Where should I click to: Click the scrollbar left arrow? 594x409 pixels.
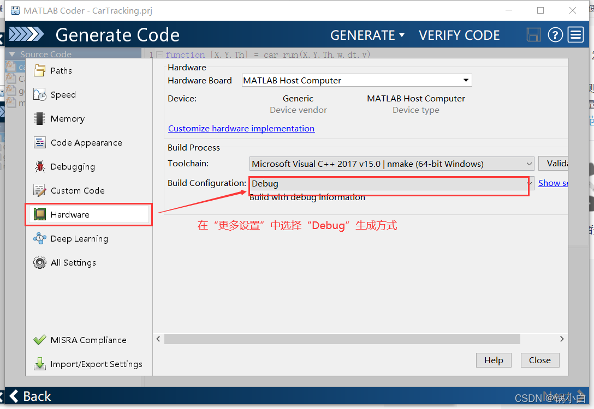pyautogui.click(x=158, y=339)
